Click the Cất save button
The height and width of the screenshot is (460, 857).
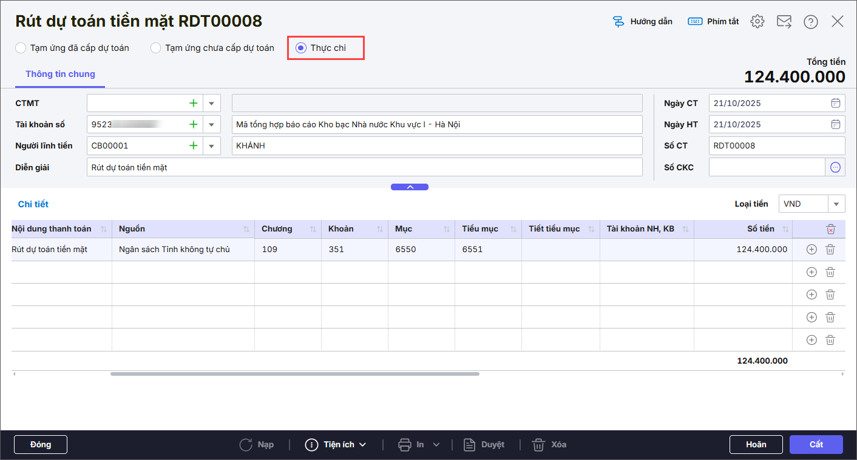(x=816, y=444)
